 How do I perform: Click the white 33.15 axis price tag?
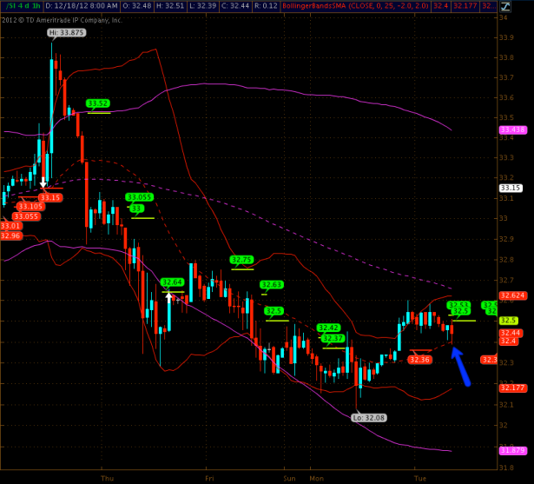coord(511,188)
